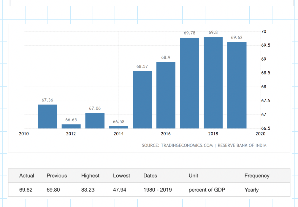Select the bar labeled 68.57
Image resolution: width=298 pixels, height=207 pixels.
pyautogui.click(x=142, y=100)
